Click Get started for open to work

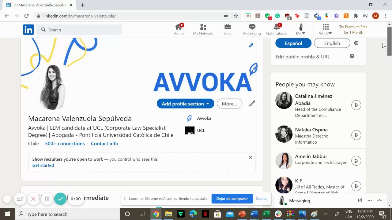43,165
